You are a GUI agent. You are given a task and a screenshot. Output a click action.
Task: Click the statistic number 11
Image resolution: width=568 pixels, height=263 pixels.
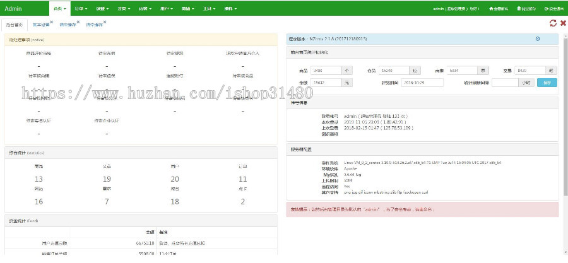click(243, 179)
